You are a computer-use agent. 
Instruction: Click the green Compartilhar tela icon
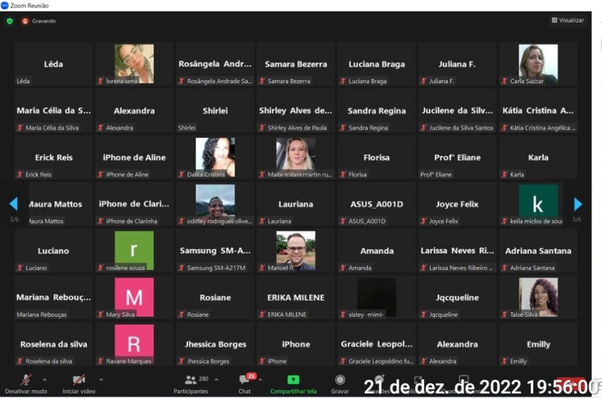tap(293, 380)
